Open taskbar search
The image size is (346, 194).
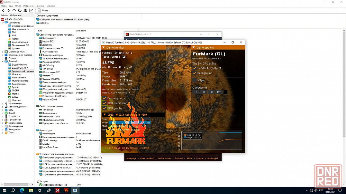13,191
